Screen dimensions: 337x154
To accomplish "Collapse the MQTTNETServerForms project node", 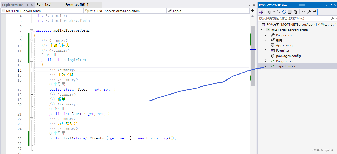I will 262,30.
